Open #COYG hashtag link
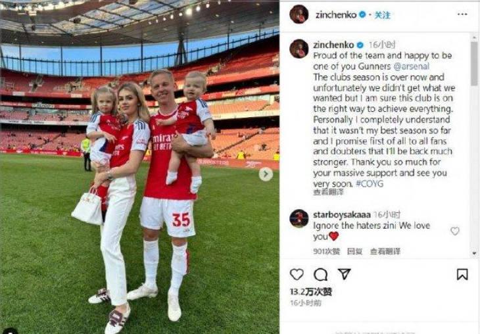 [x=370, y=183]
